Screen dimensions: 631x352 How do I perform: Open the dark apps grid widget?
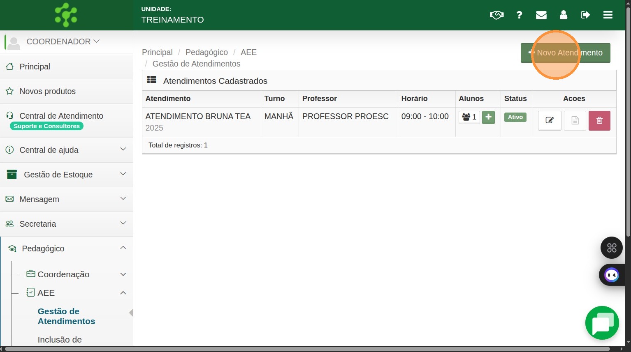[x=612, y=248]
